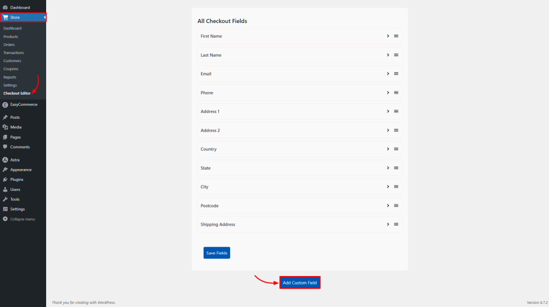Expand the First Name field chevron

pos(388,36)
